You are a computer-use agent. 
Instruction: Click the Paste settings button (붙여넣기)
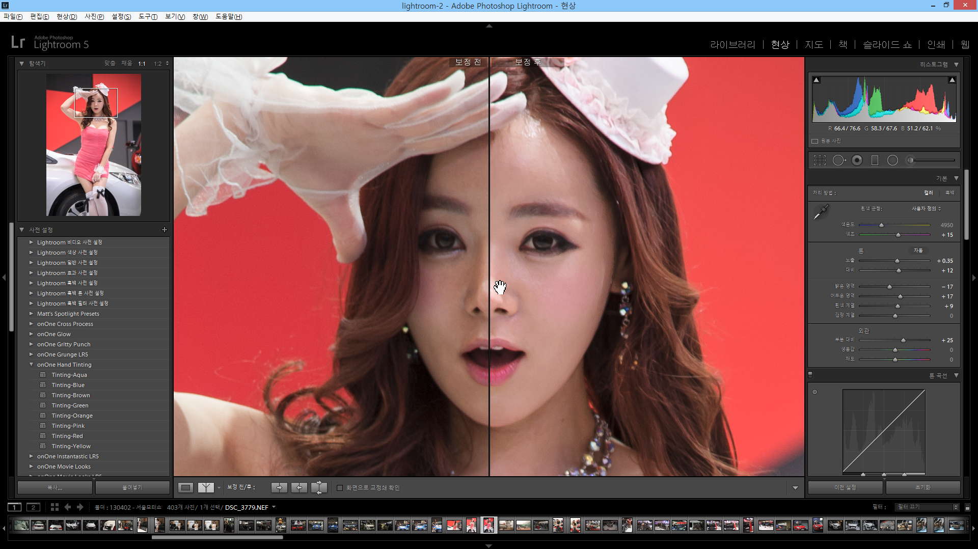(x=132, y=487)
